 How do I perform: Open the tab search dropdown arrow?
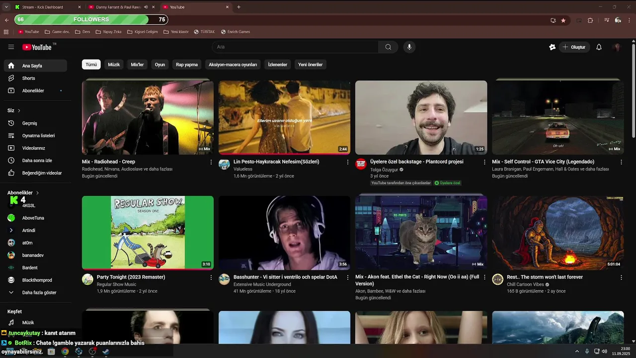tap(6, 7)
